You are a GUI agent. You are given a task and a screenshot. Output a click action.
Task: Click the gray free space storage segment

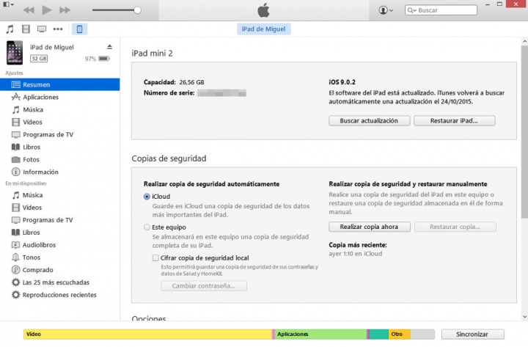click(x=422, y=335)
